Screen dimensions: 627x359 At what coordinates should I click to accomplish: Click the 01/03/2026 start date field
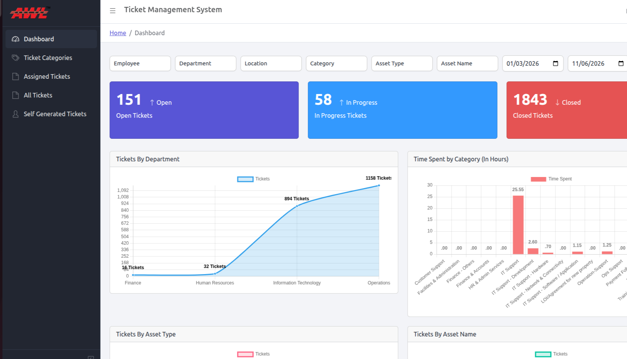(x=533, y=63)
